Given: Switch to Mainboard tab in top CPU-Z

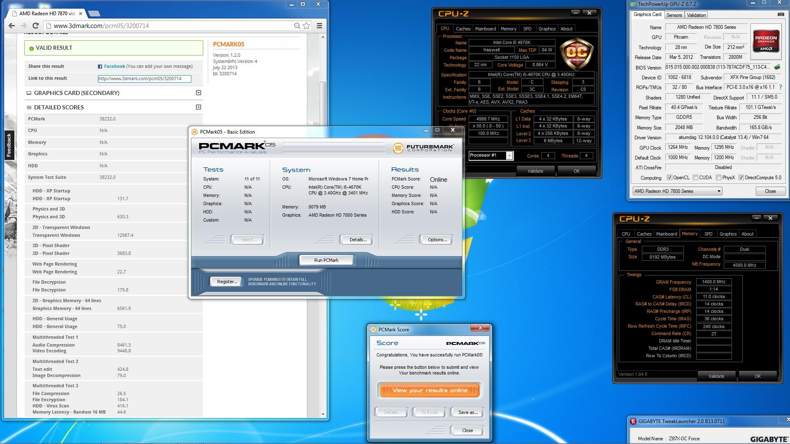Looking at the screenshot, I should pos(486,29).
